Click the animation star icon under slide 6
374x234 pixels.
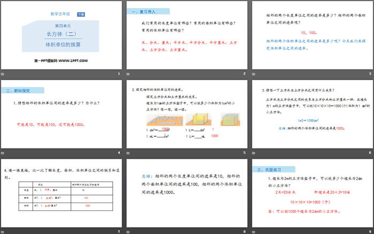click(254, 153)
